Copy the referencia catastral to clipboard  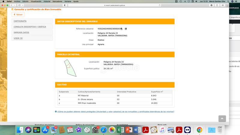pyautogui.click(x=121, y=29)
